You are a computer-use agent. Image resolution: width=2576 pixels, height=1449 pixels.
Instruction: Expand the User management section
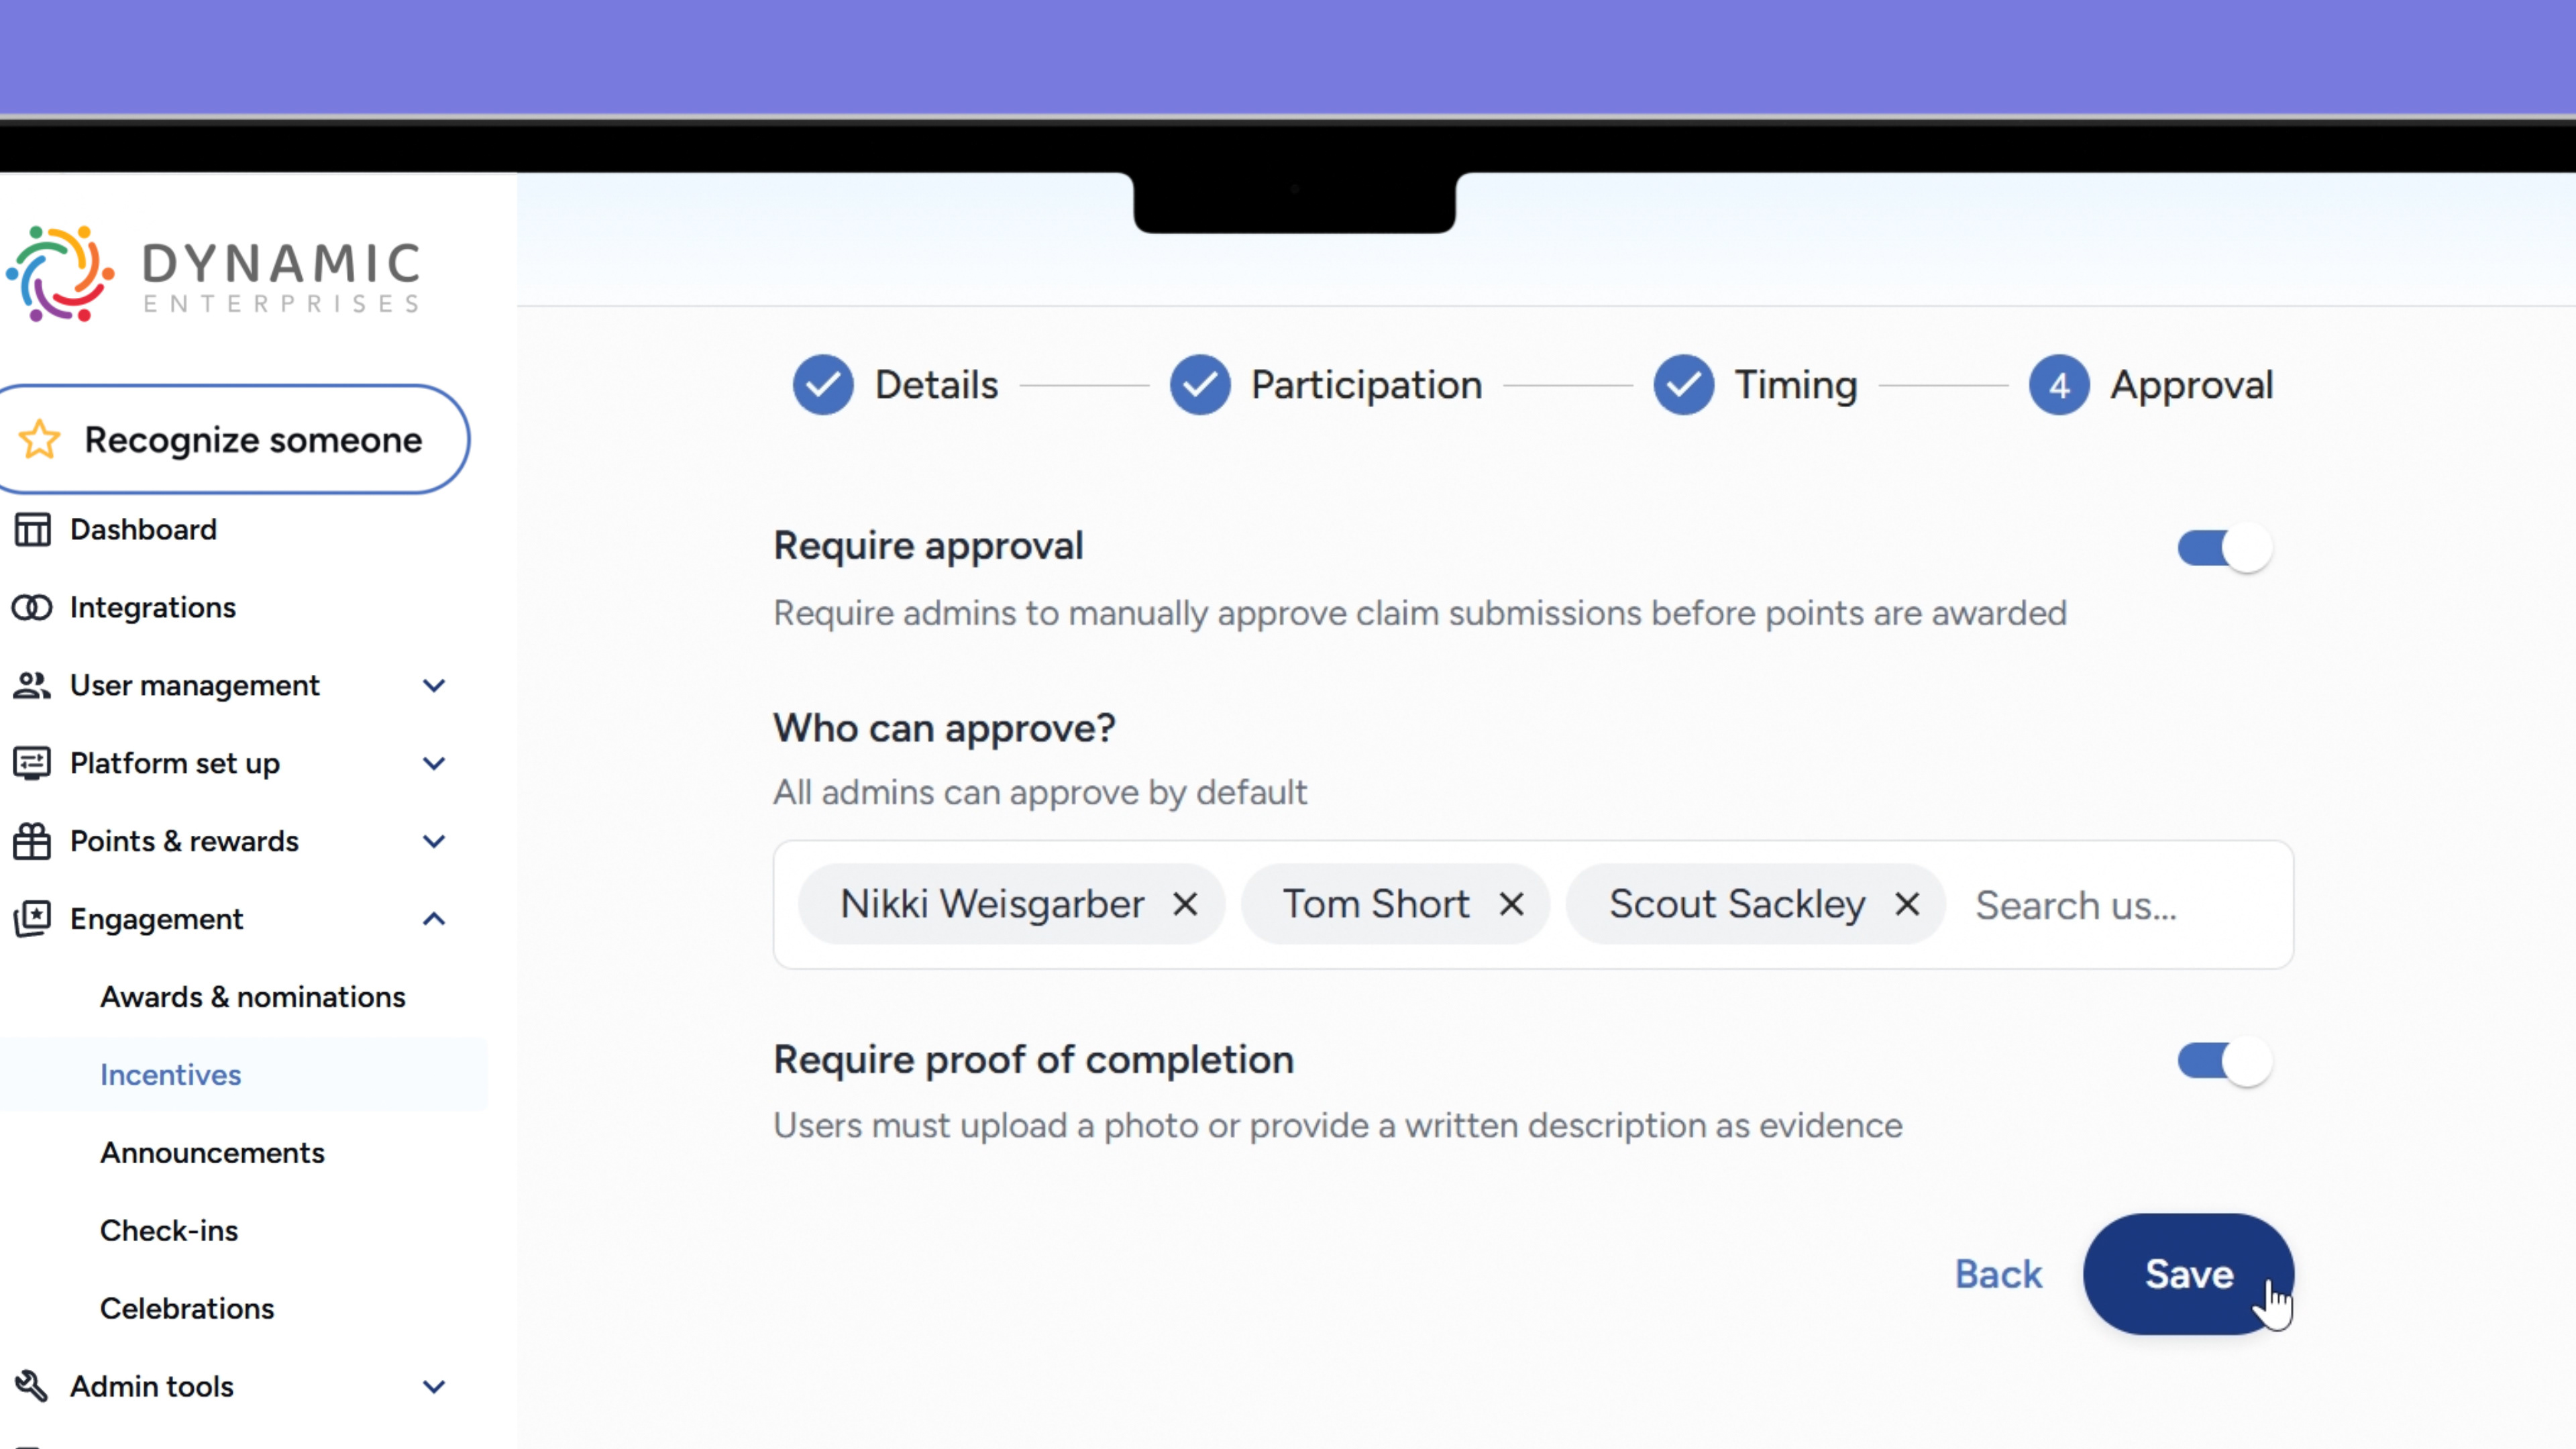click(x=434, y=685)
